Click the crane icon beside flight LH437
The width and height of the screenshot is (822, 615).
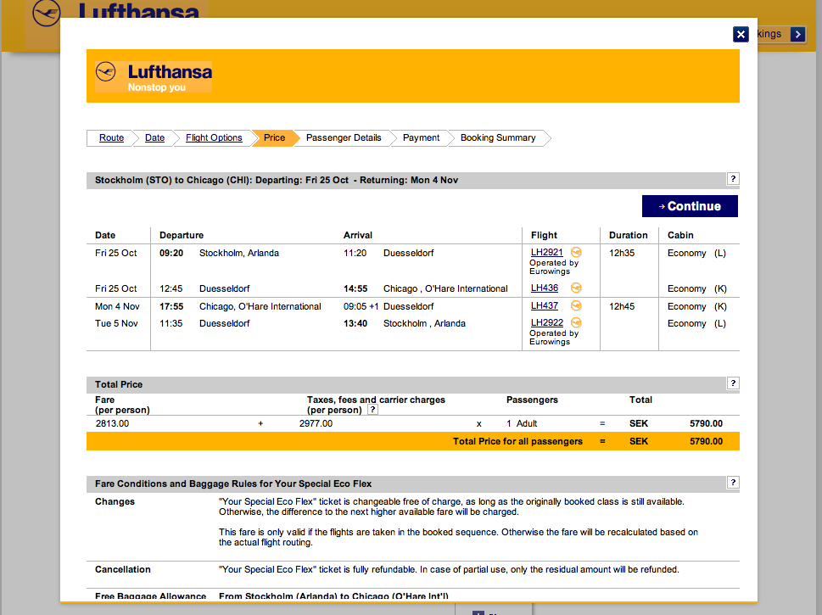[577, 306]
